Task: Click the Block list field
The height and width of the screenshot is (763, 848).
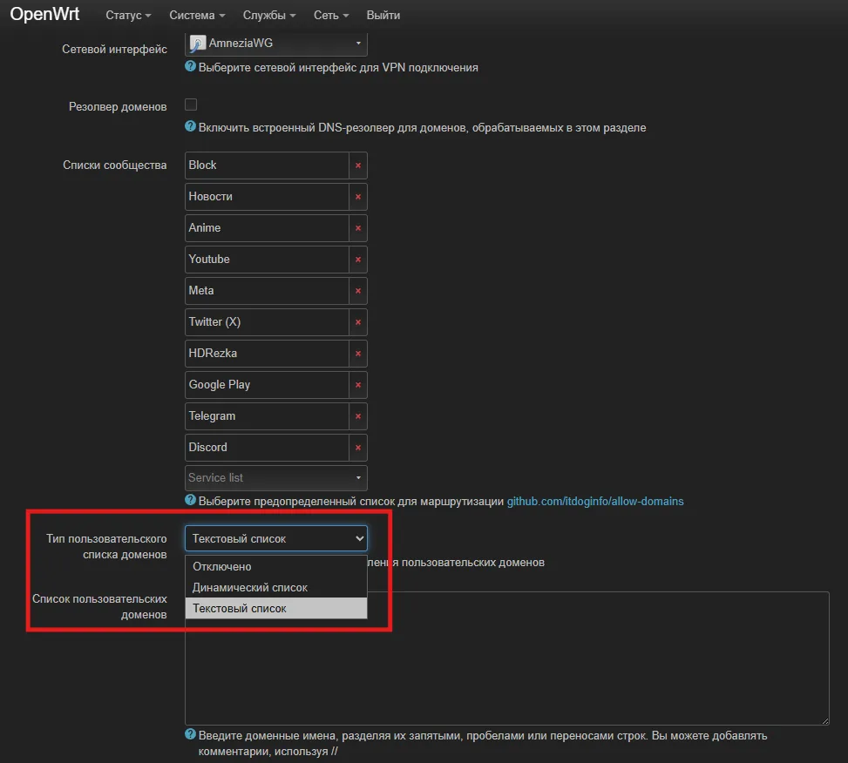Action: [x=267, y=165]
